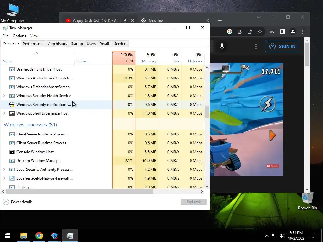Switch to the Users tab

coord(91,43)
